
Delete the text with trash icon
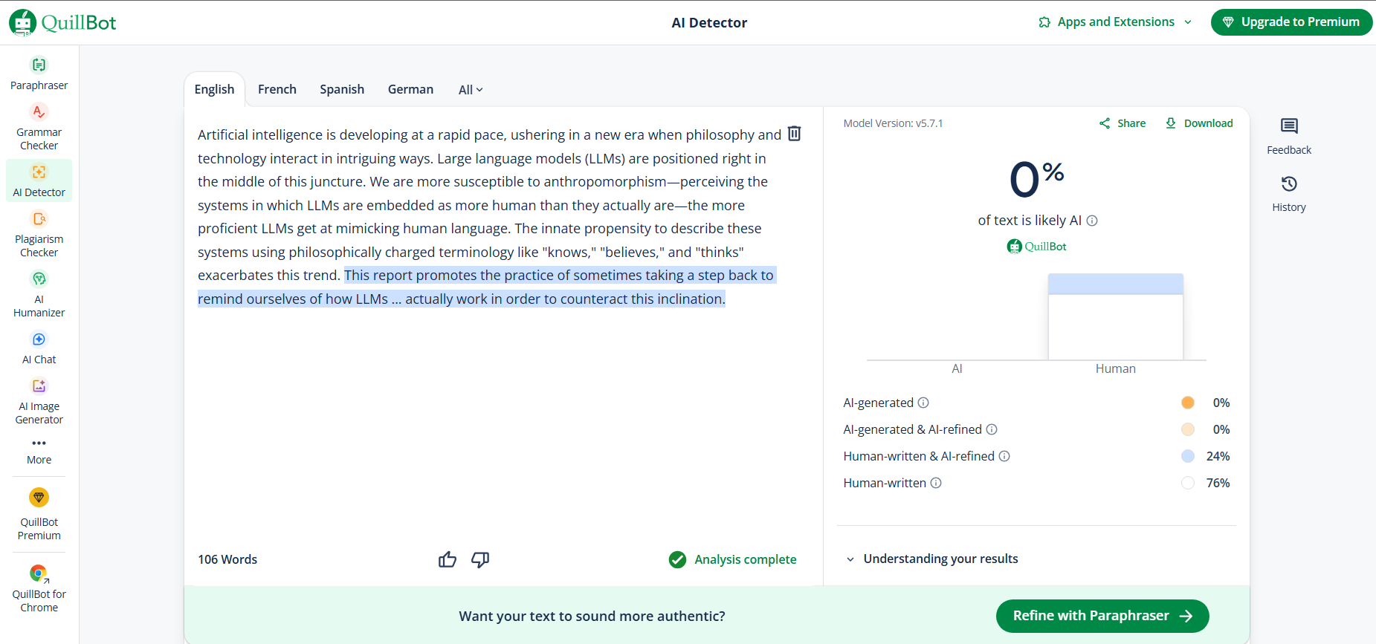click(x=794, y=134)
